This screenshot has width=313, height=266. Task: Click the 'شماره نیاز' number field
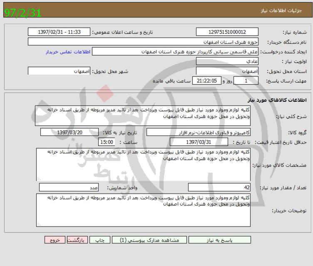coord(227,32)
